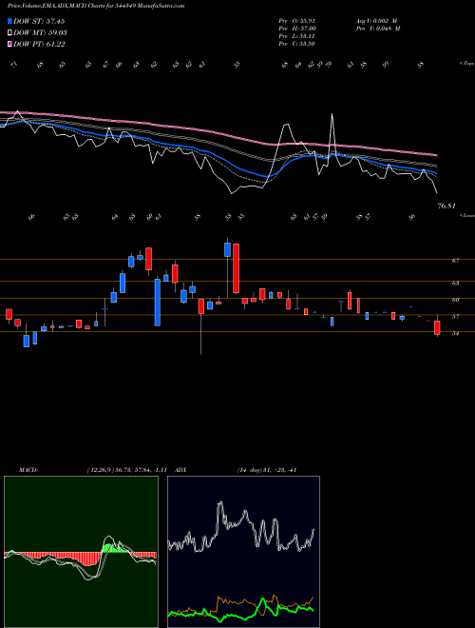Click the Pre H: 57.00 value
Image resolution: width=475 pixels, height=628 pixels.
coord(297,29)
